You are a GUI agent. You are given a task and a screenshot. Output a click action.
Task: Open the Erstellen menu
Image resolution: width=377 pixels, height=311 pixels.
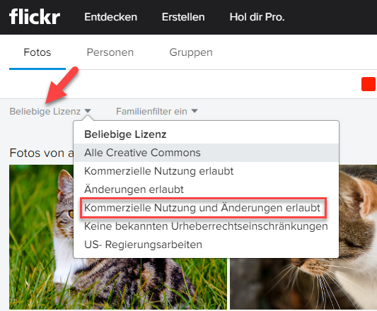point(183,17)
